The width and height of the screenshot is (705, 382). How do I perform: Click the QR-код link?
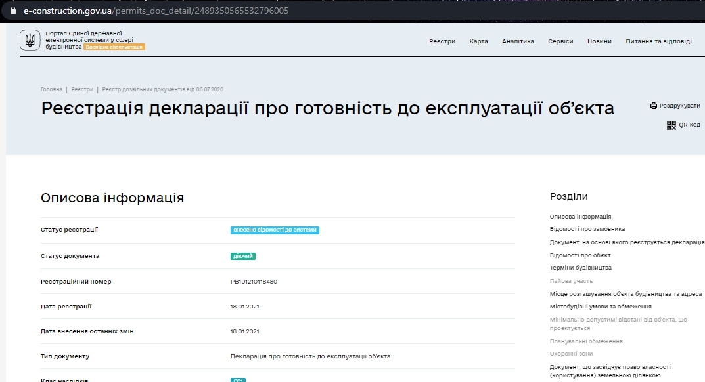[x=689, y=125]
